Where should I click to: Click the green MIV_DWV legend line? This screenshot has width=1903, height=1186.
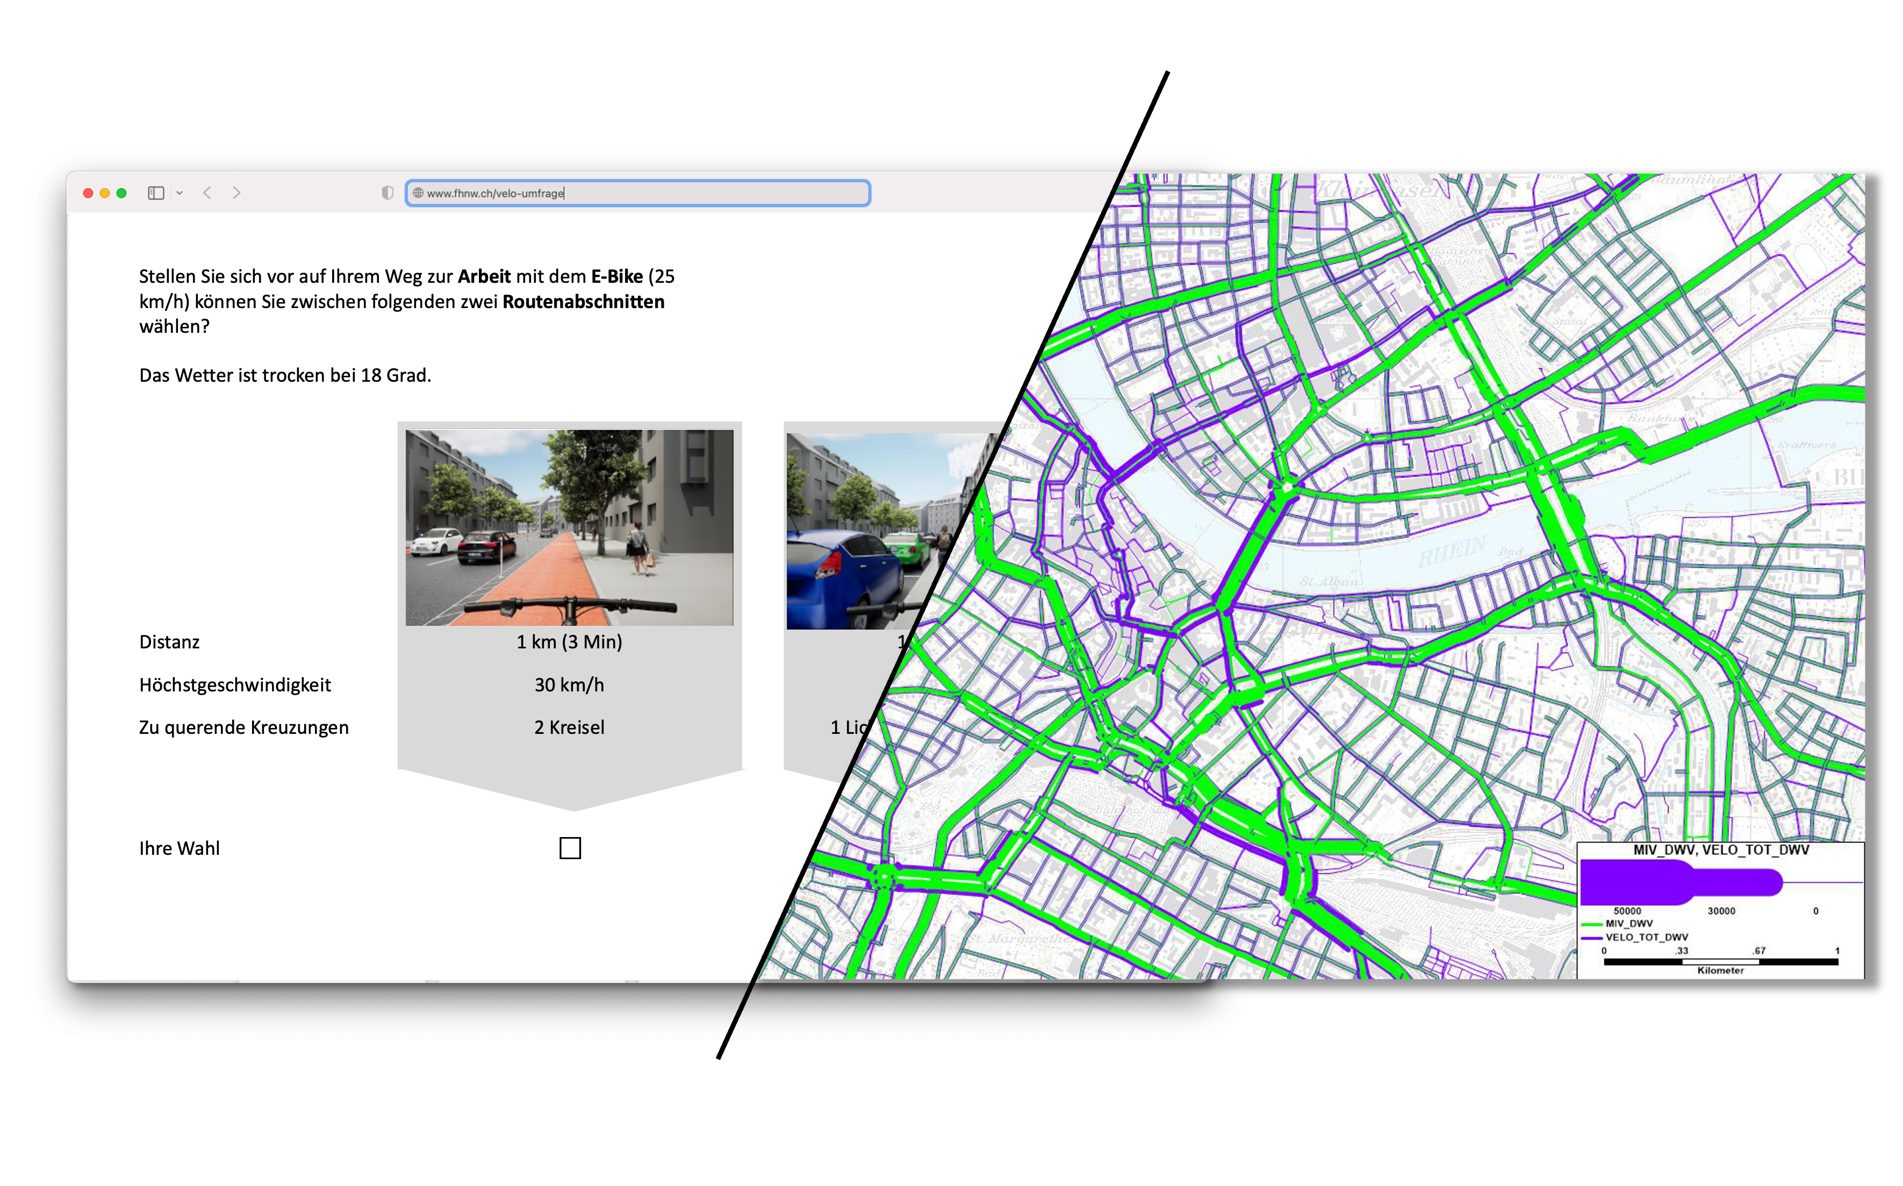pos(1592,924)
